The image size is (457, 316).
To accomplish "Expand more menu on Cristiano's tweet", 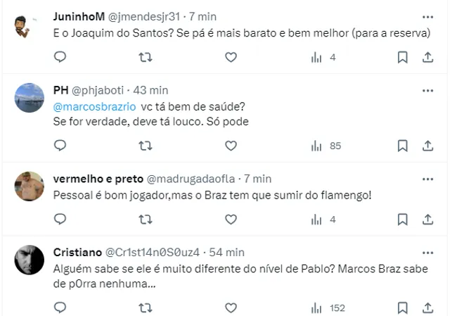I will pyautogui.click(x=427, y=253).
